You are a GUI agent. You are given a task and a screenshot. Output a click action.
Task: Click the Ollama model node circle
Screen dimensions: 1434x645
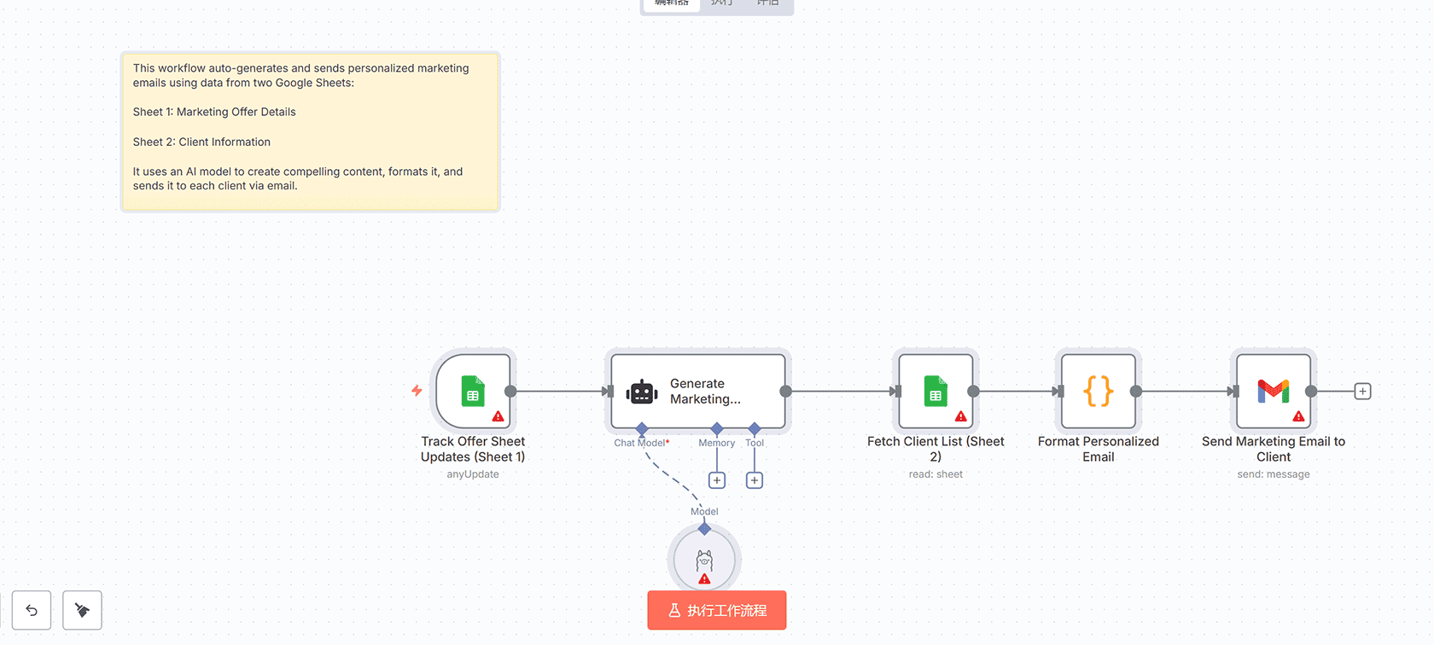coord(704,560)
